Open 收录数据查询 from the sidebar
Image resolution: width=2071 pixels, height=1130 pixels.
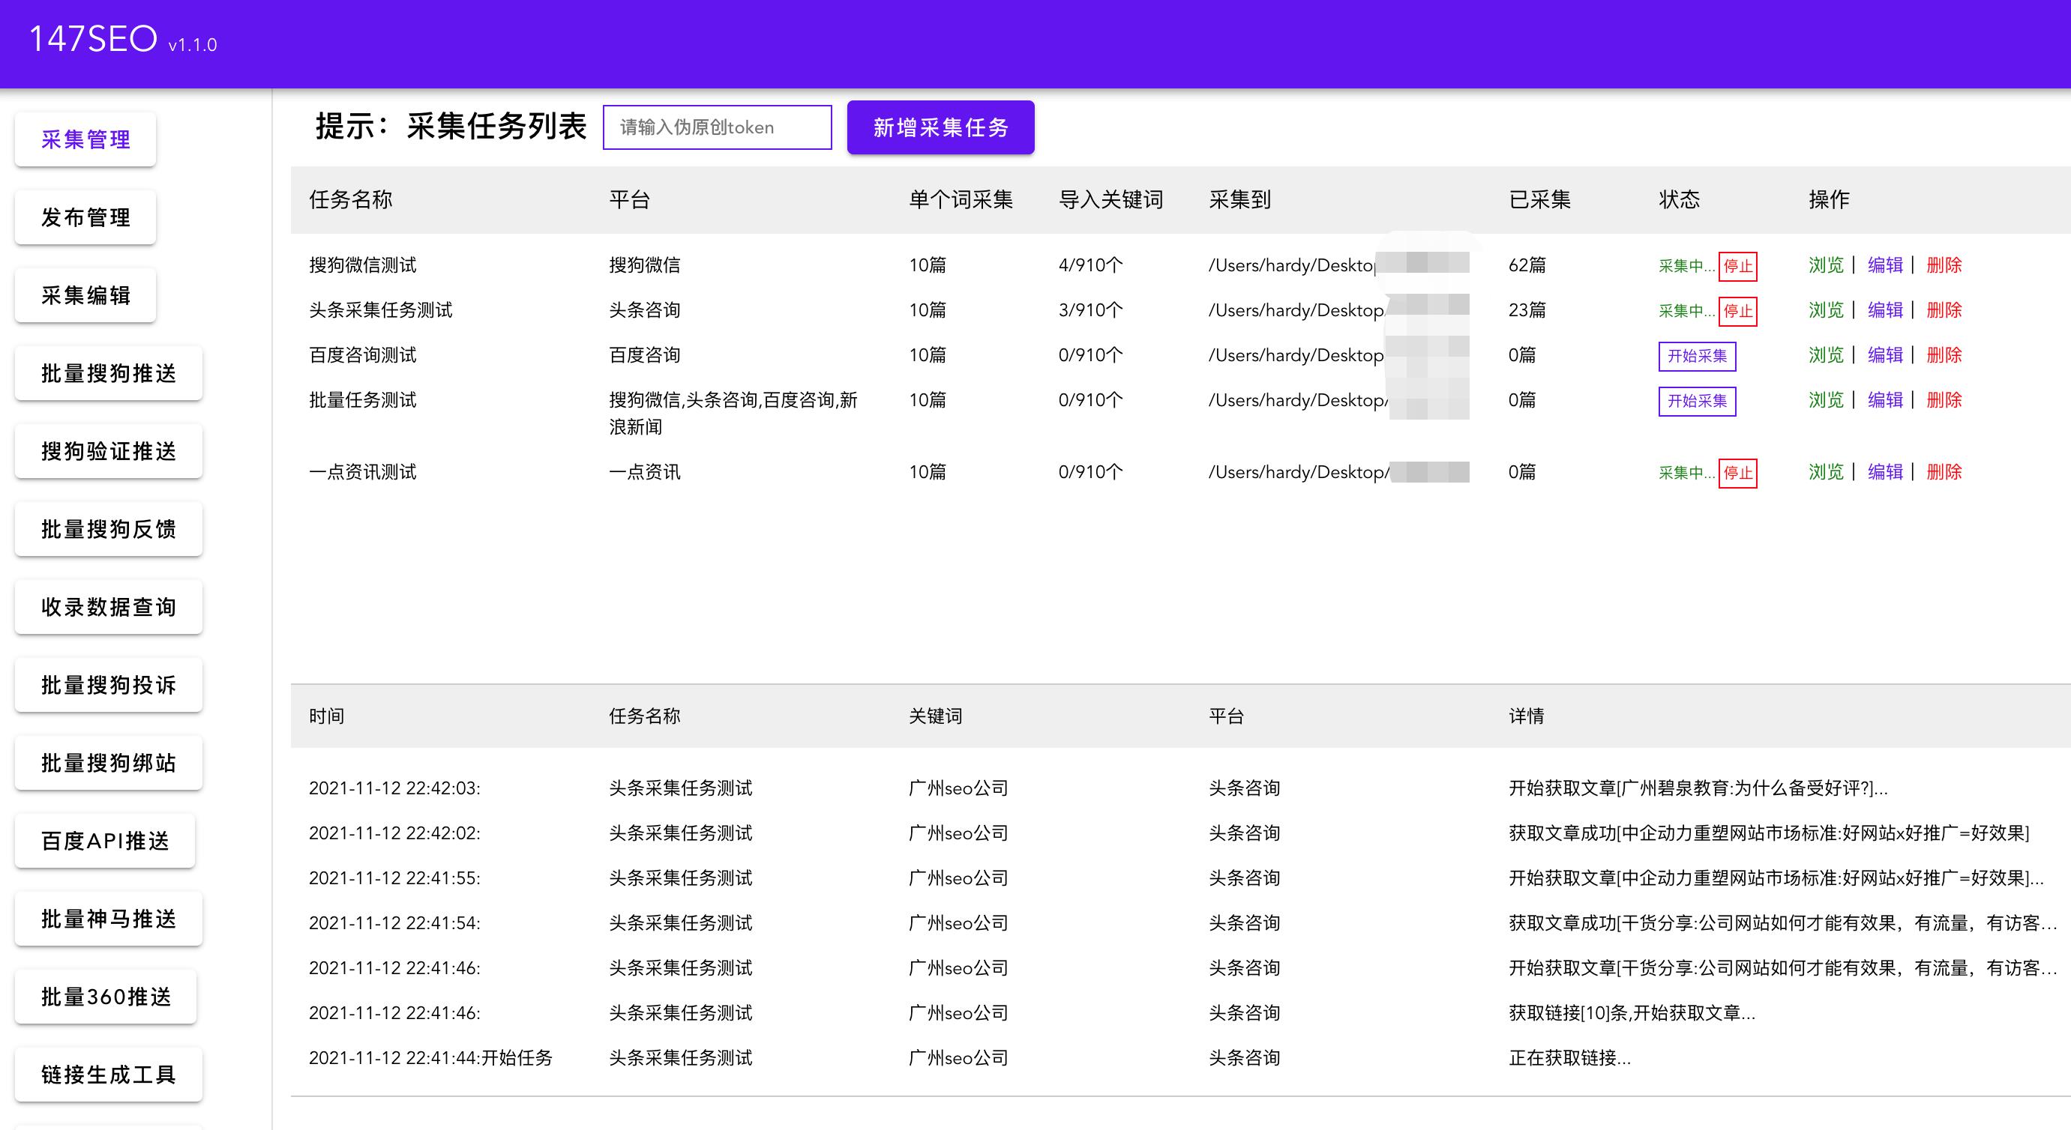108,608
